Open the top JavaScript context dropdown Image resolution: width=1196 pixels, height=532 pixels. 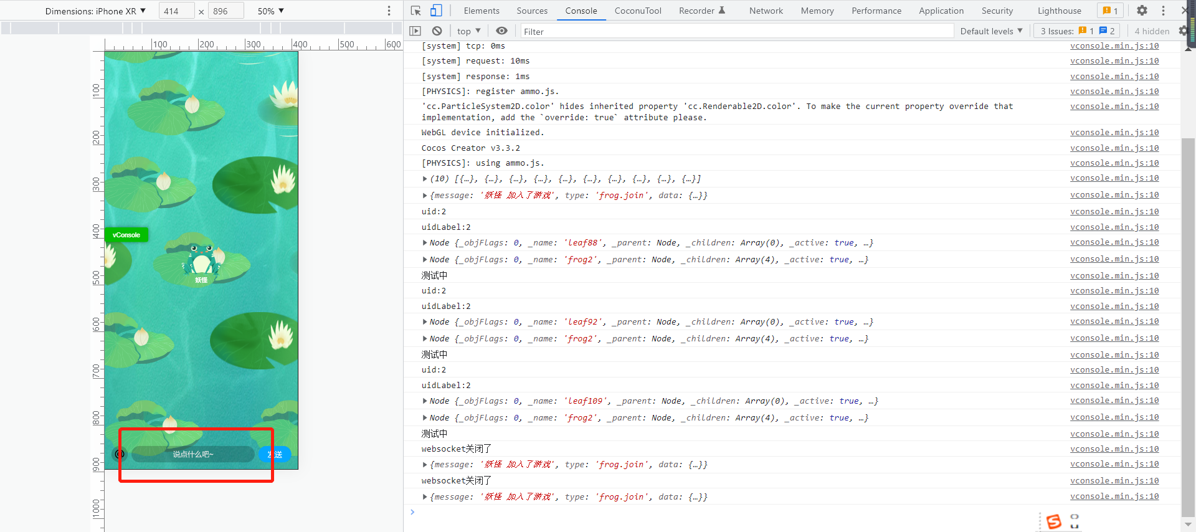469,31
